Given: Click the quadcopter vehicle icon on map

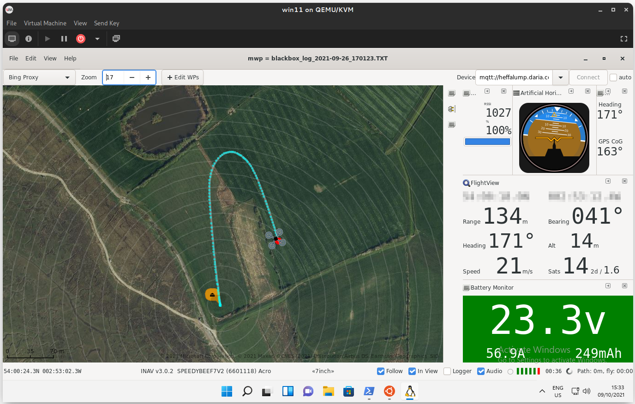Looking at the screenshot, I should click(x=276, y=239).
